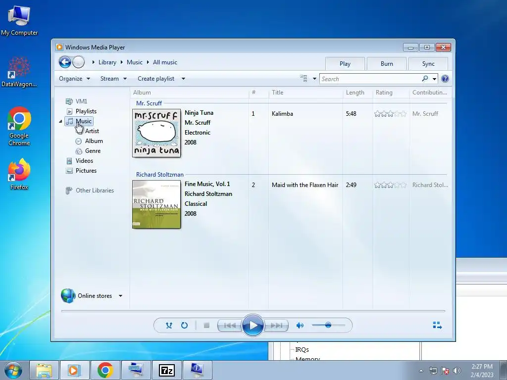Select Music in the navigation pane
The height and width of the screenshot is (380, 507).
pyautogui.click(x=79, y=121)
